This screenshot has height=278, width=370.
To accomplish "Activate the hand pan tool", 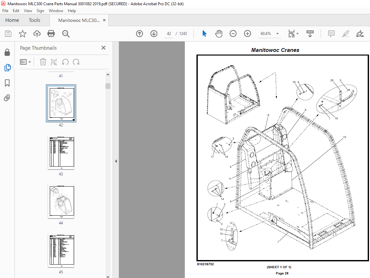I will [219, 34].
